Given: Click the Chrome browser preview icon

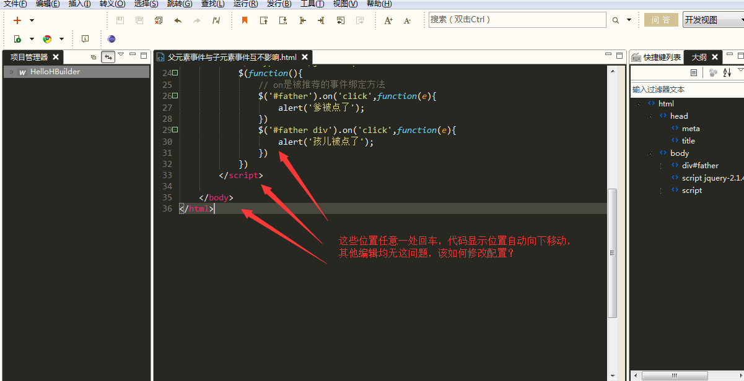Looking at the screenshot, I should pyautogui.click(x=47, y=39).
